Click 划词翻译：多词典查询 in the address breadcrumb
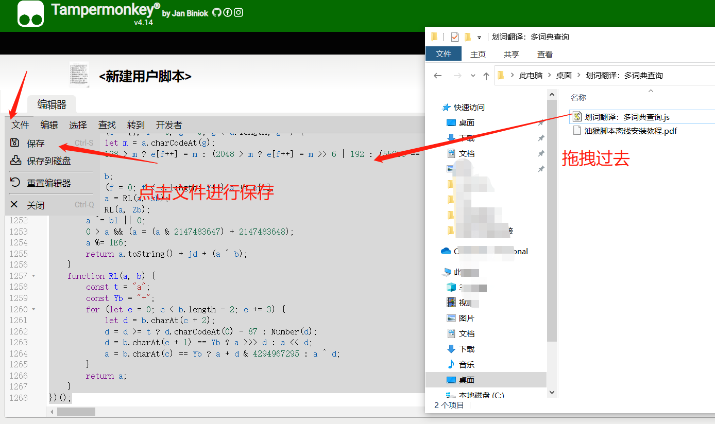This screenshot has width=715, height=425. click(x=624, y=75)
